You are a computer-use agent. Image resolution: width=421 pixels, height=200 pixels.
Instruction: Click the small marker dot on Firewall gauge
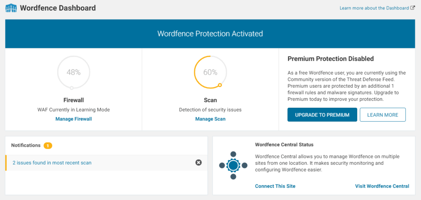click(x=72, y=88)
